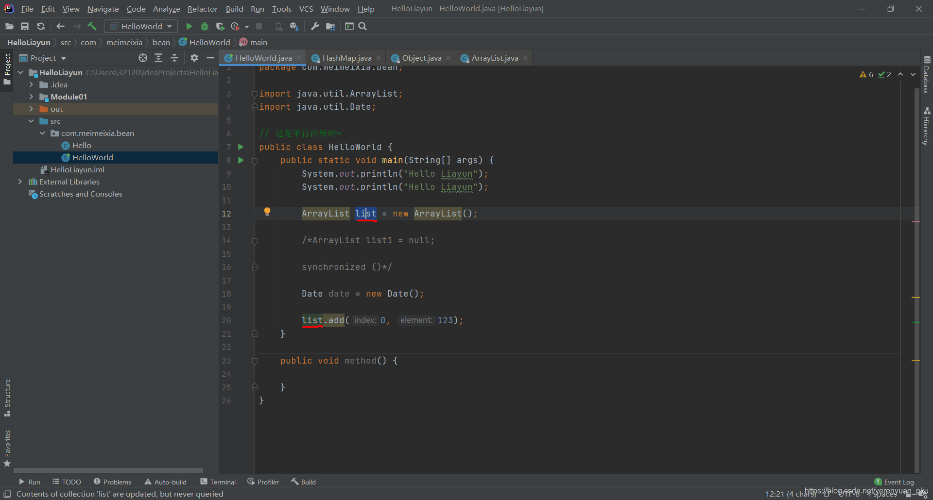Open the Database side tool window
Screen dimensions: 933x500
click(927, 75)
